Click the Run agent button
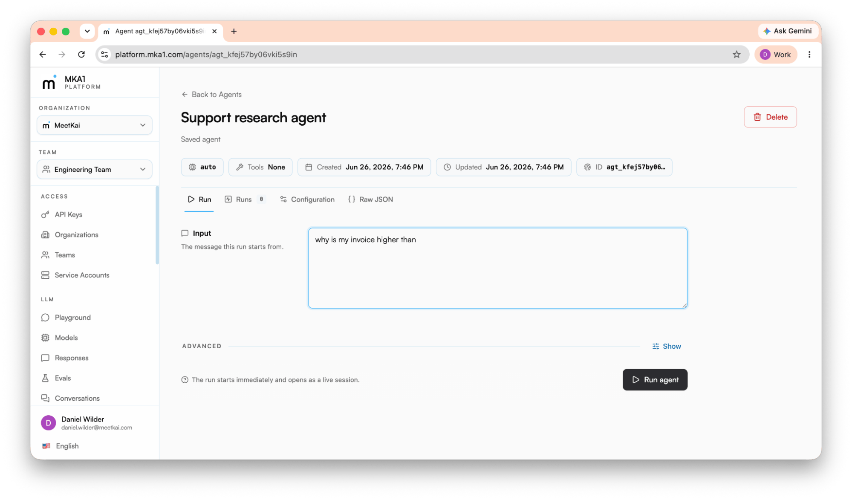 (655, 380)
